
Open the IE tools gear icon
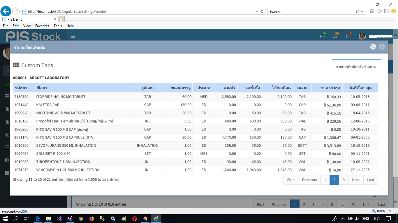coord(386,11)
